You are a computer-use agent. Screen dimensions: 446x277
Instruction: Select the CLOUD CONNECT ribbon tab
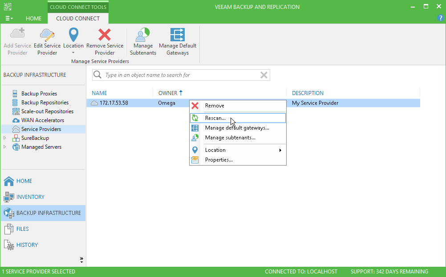78,19
